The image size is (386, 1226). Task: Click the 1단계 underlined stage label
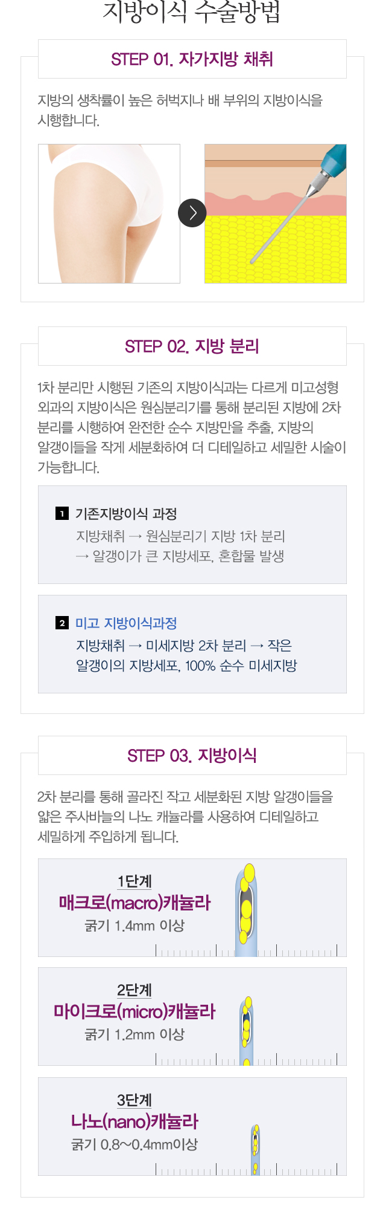pyautogui.click(x=134, y=881)
